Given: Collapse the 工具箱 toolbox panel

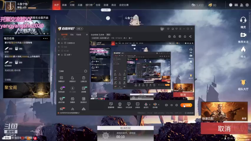Looking at the screenshot, I should [86, 71].
